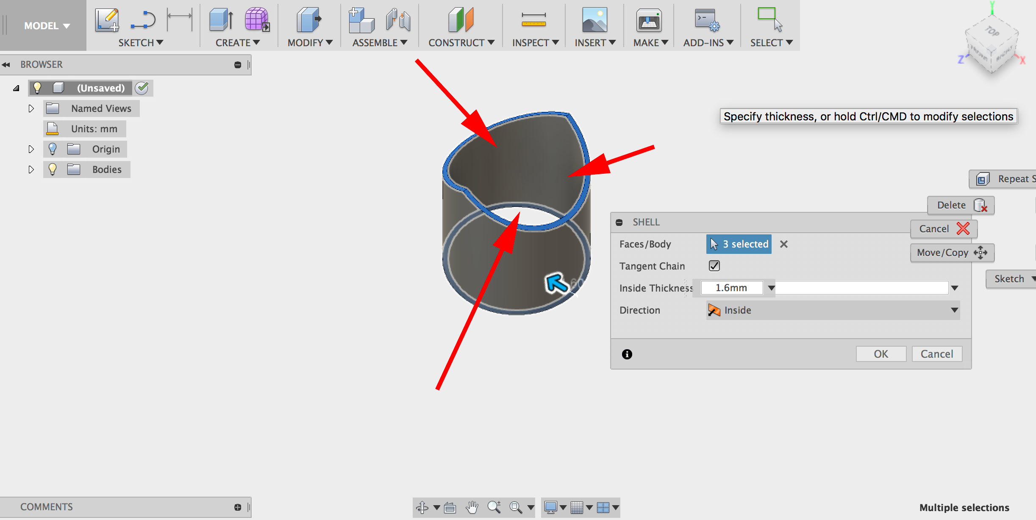The image size is (1036, 520).
Task: Click the Select tool icon
Action: click(x=769, y=19)
